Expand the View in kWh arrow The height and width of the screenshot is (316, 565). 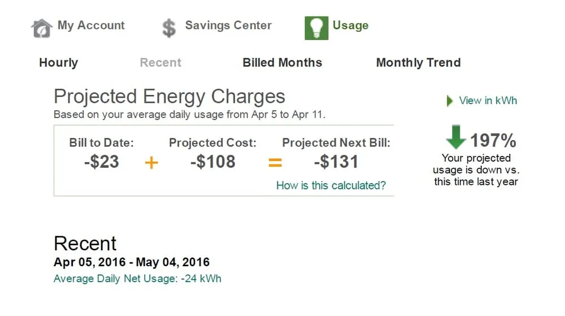point(450,101)
